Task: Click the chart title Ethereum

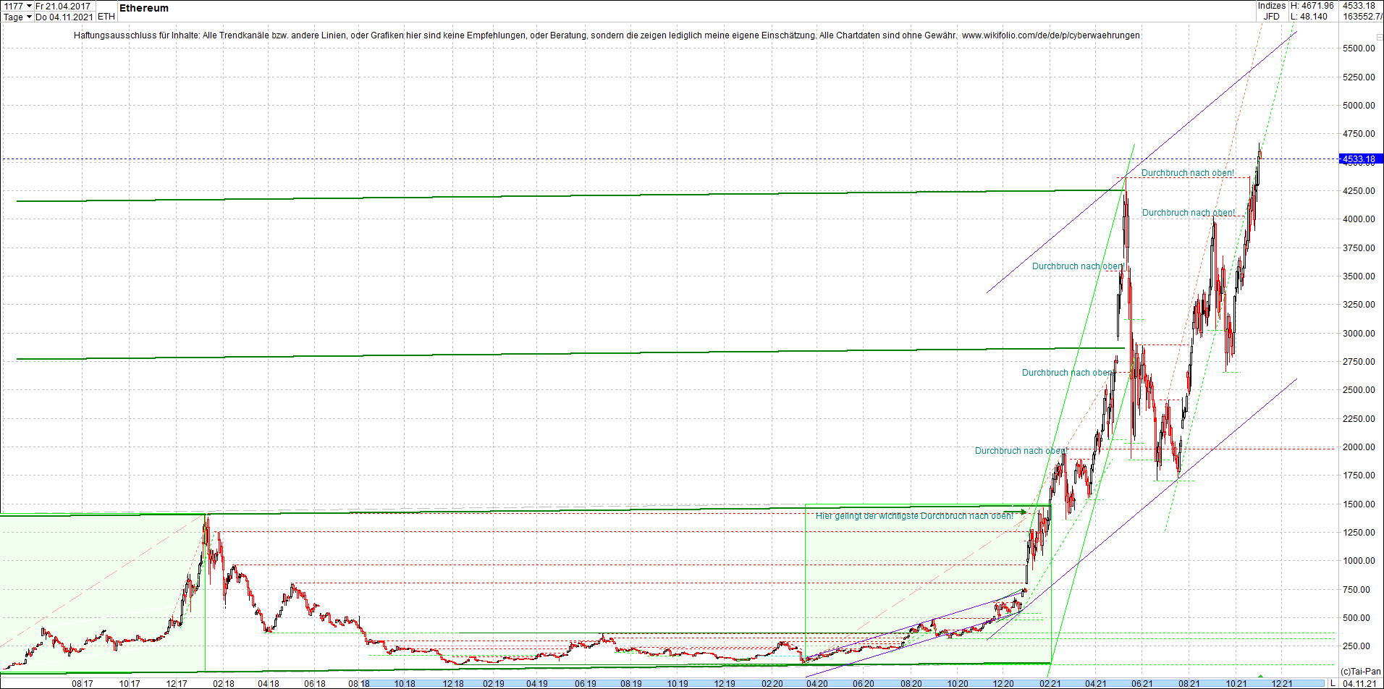Action: (144, 9)
